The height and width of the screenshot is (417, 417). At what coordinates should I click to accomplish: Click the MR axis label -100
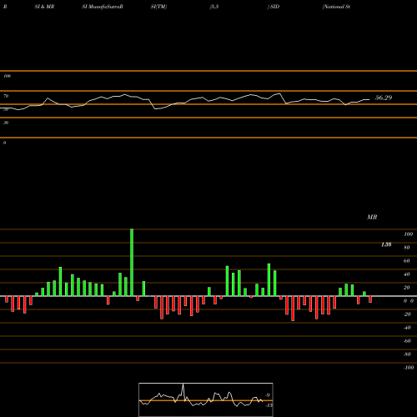(409, 368)
